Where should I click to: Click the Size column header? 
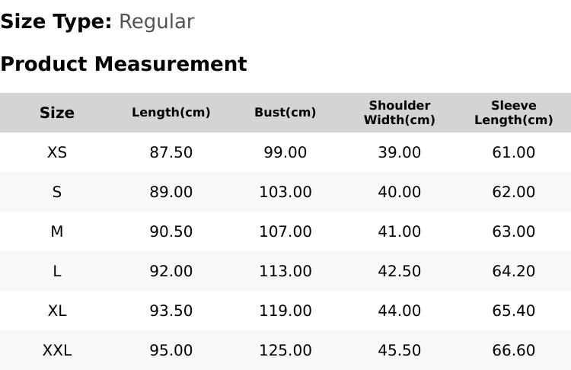click(57, 113)
